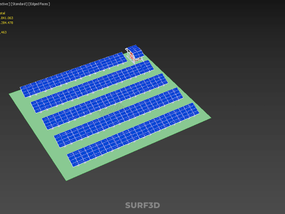Select the small roofed shed structure
Image resolution: width=285 pixels, height=214 pixels.
click(135, 53)
